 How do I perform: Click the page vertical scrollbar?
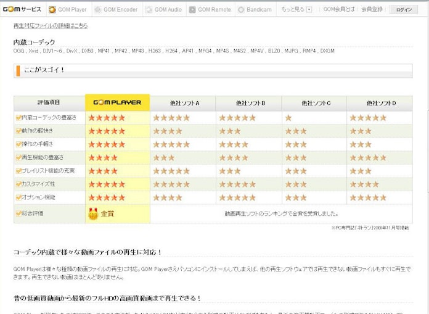(428, 151)
